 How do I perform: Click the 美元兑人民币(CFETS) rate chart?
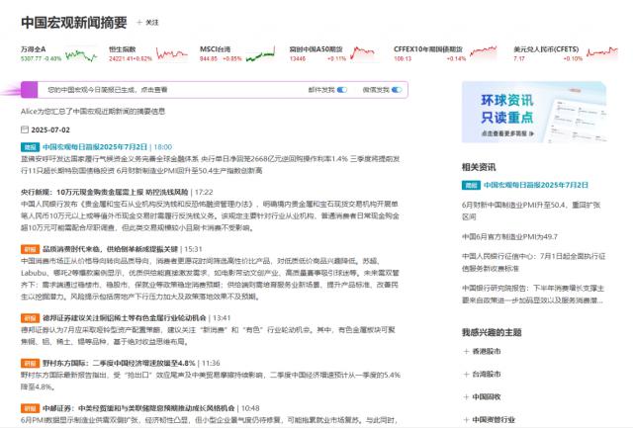point(604,53)
